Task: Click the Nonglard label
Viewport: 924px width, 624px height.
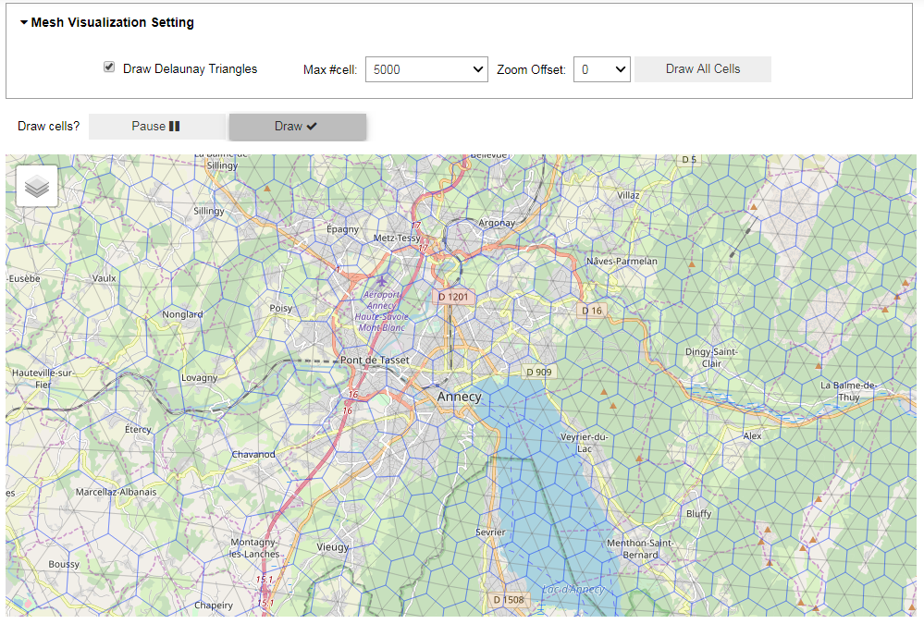Action: point(182,314)
